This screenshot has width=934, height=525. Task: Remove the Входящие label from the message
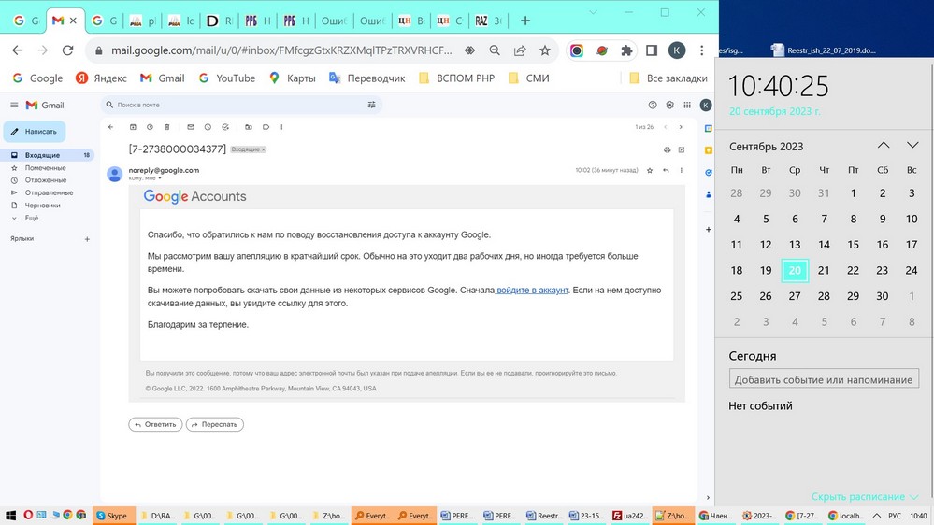coord(264,150)
